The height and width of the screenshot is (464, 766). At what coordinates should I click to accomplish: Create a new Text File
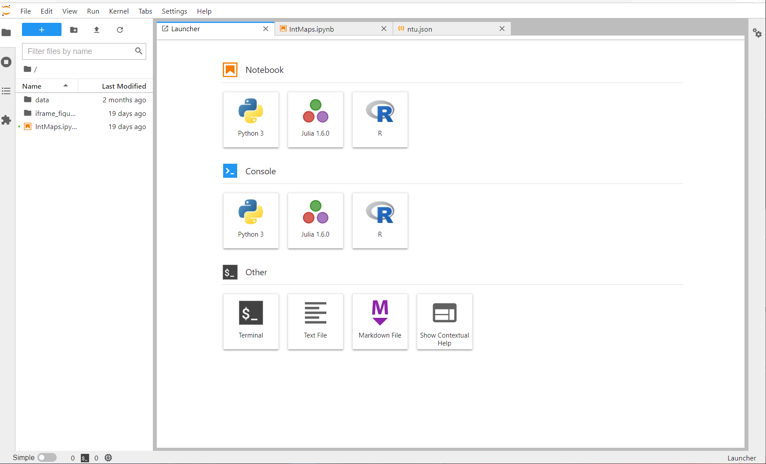(315, 321)
